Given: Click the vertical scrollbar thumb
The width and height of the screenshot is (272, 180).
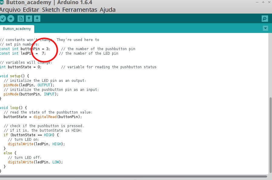Looking at the screenshot, I should [270, 135].
